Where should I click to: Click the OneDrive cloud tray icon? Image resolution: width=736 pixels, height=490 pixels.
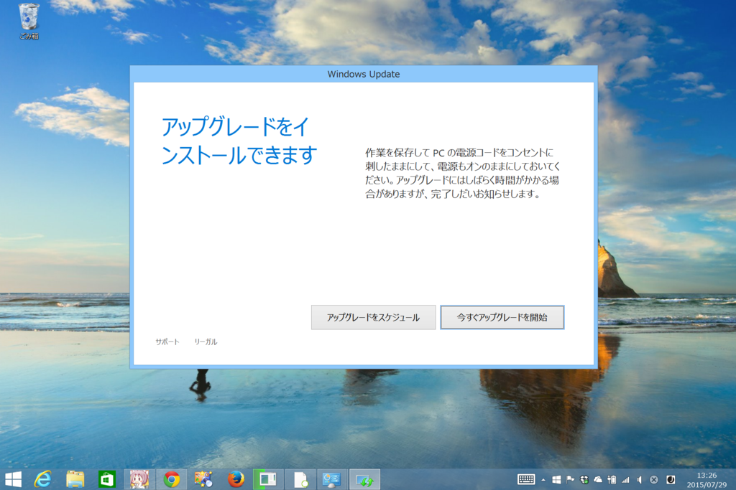click(x=598, y=480)
